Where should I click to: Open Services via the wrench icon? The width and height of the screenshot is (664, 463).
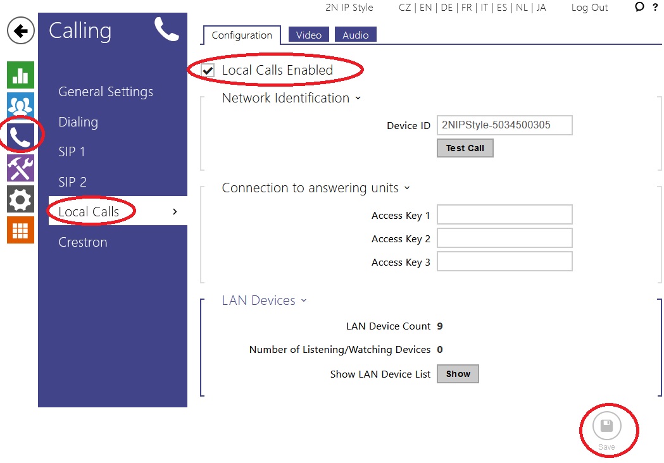pyautogui.click(x=20, y=168)
